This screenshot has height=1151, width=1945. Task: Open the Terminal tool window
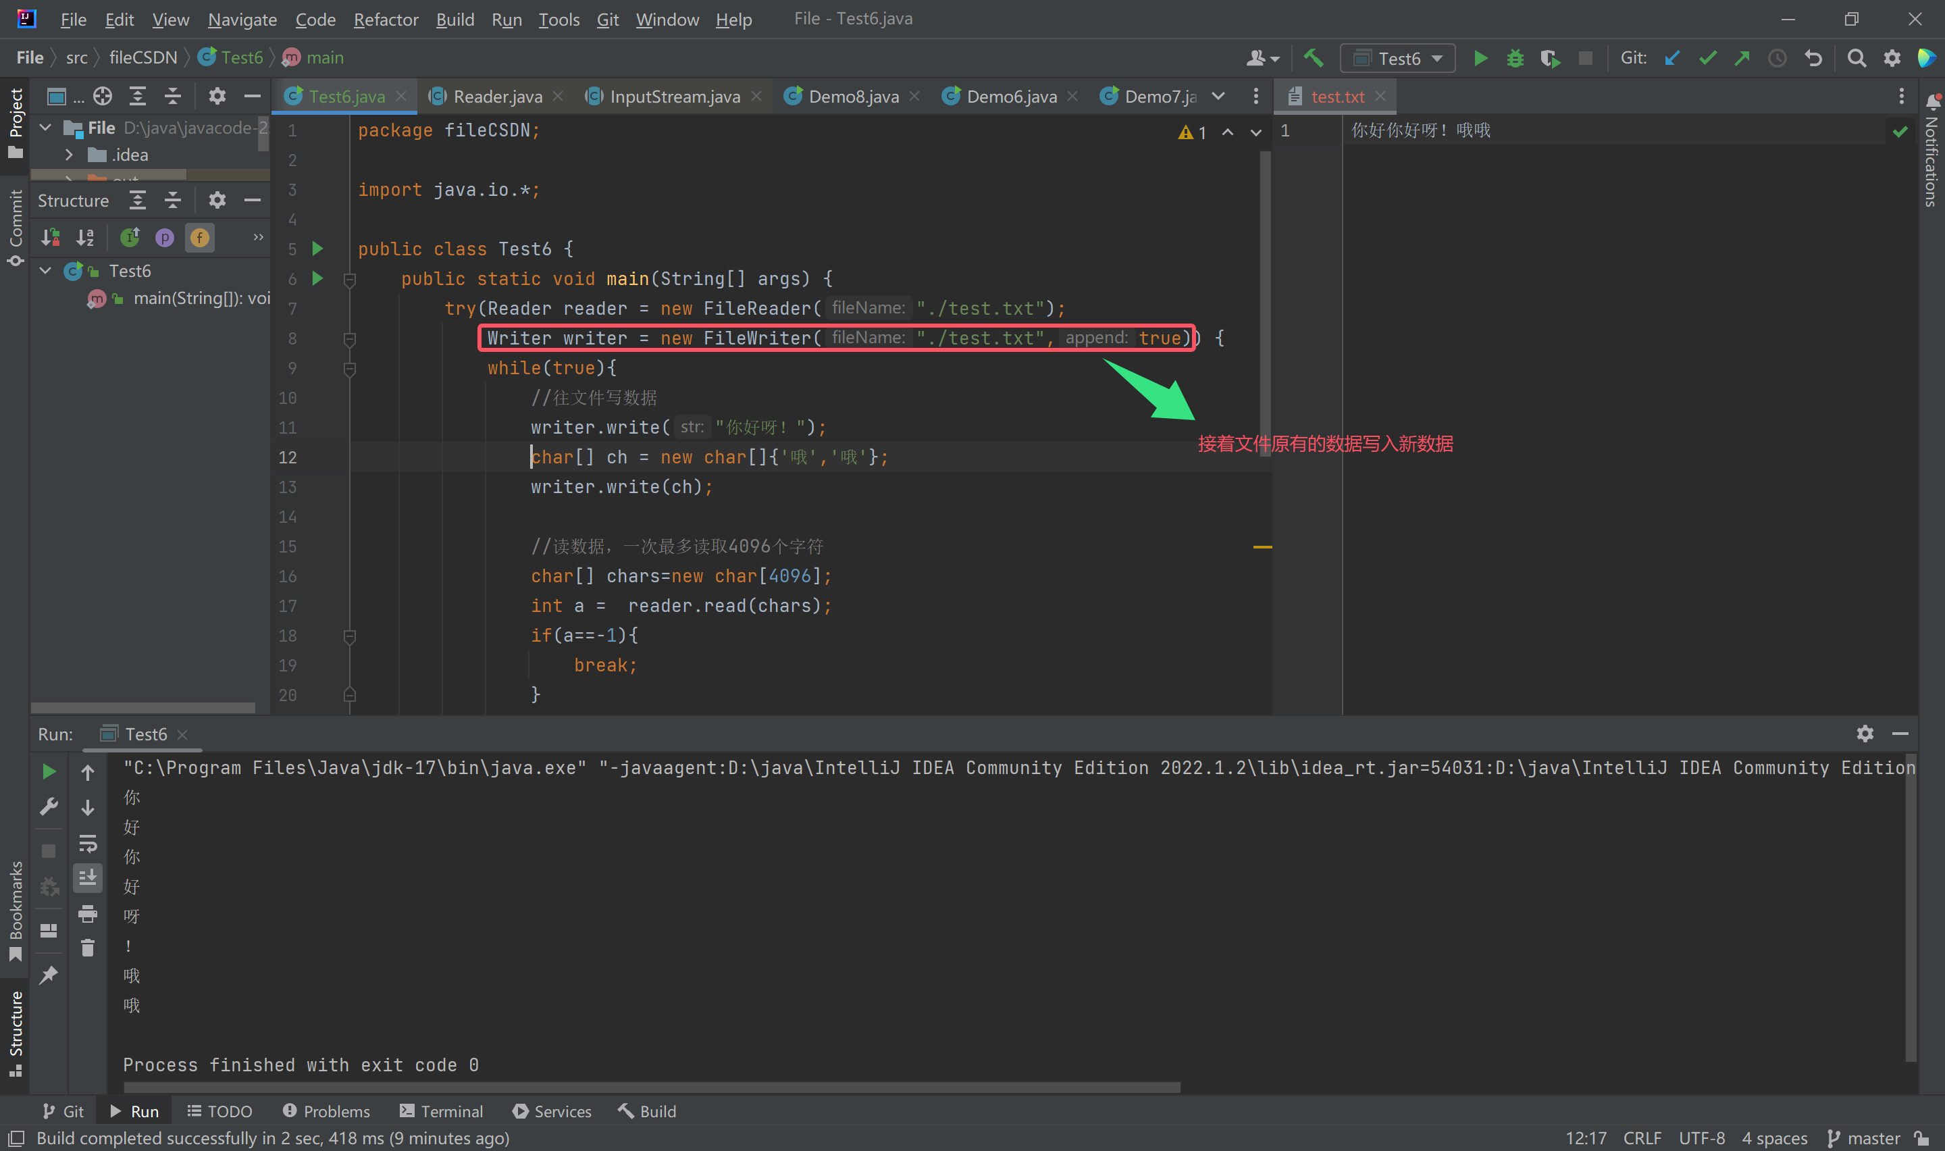point(441,1110)
